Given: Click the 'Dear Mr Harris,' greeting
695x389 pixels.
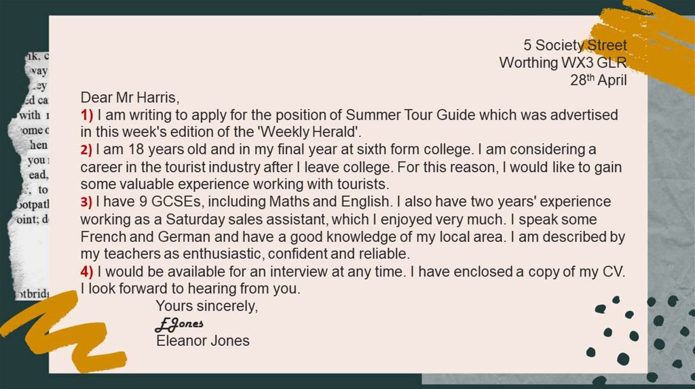Looking at the screenshot, I should point(130,97).
